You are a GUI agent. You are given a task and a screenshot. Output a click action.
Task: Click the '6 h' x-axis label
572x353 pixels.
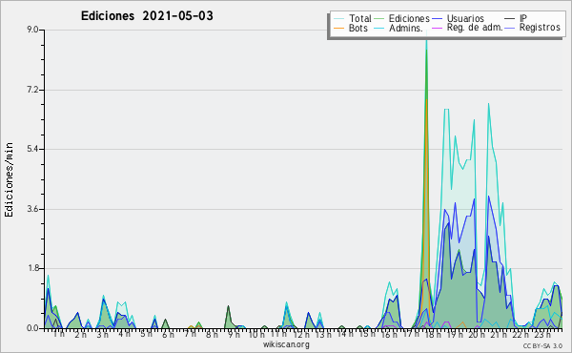[168, 334]
